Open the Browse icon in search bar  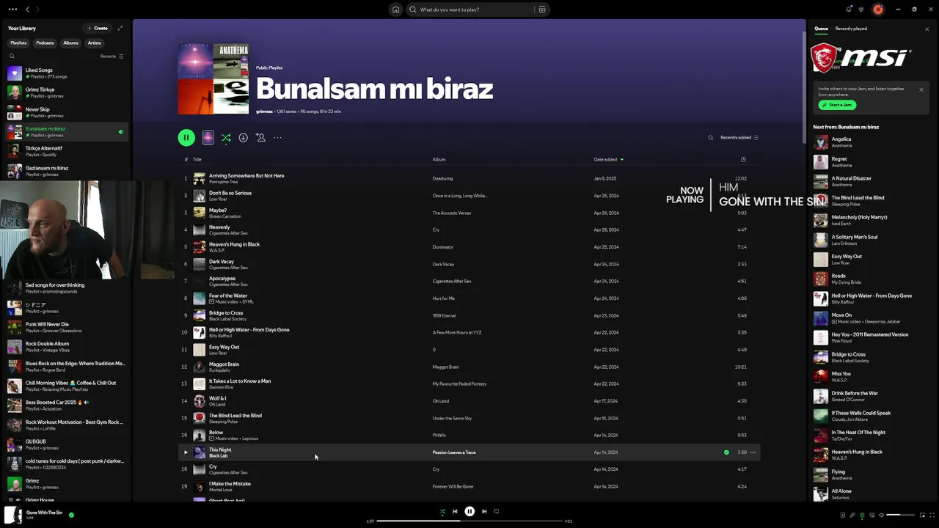542,10
